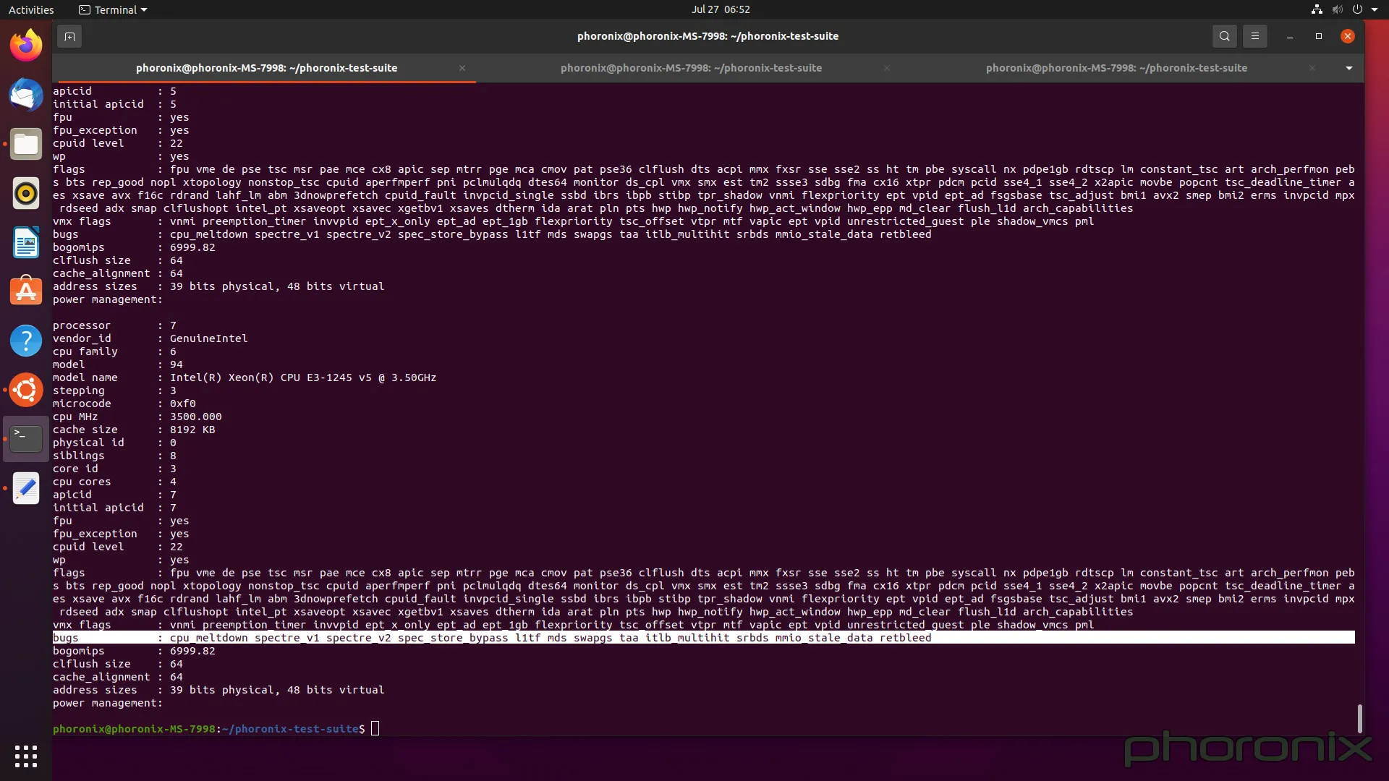Image resolution: width=1389 pixels, height=781 pixels.
Task: Open the Jul 27 06:52 clock menu
Action: coord(721,9)
